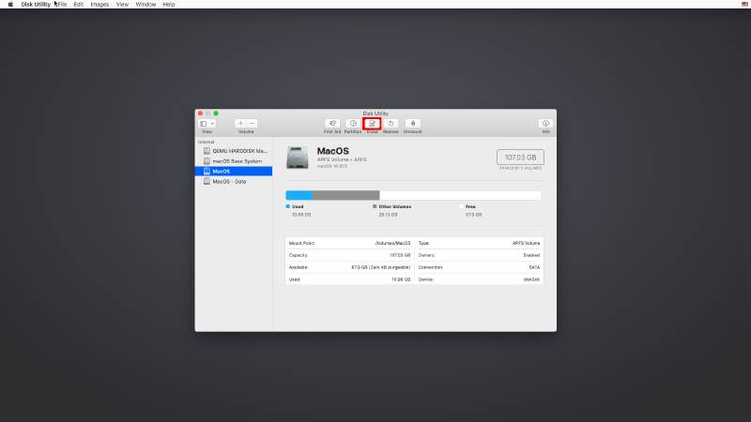Click the First Aid toolbar icon
This screenshot has width=751, height=422.
pos(332,123)
